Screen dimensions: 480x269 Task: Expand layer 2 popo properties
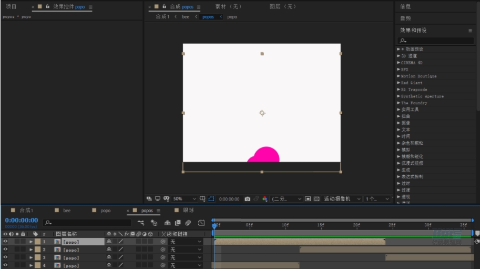pyautogui.click(x=31, y=250)
